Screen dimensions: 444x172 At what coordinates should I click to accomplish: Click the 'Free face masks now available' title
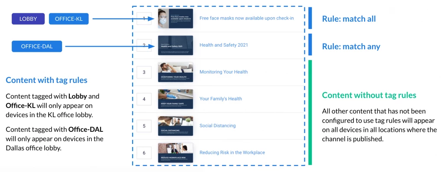tap(247, 18)
